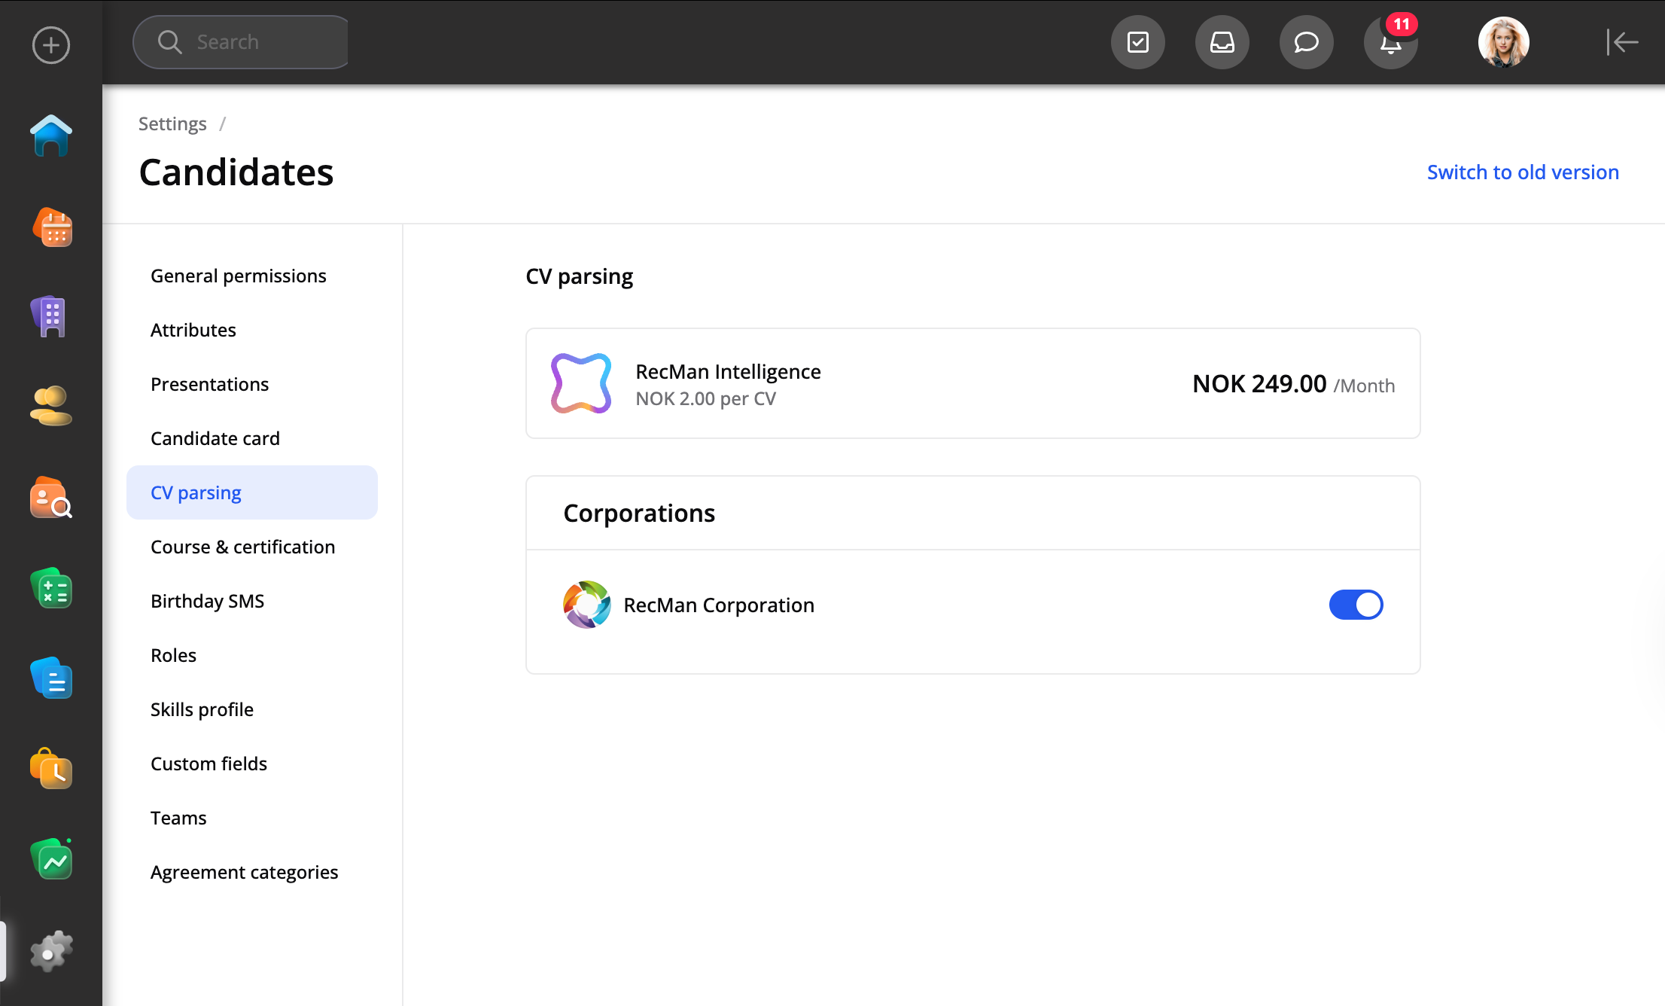Viewport: 1665px width, 1006px height.
Task: Open the inbox tray icon
Action: [x=1222, y=43]
